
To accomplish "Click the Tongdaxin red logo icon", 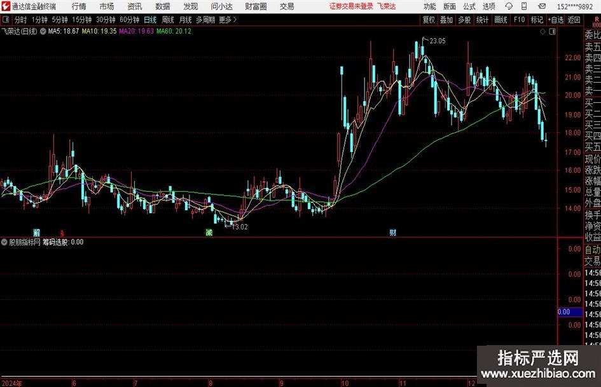I will point(5,6).
